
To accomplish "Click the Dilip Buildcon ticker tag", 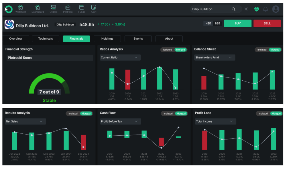I will pos(65,25).
